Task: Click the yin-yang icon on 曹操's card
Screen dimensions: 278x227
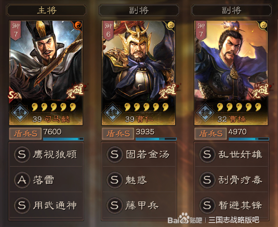Action: tap(263, 25)
